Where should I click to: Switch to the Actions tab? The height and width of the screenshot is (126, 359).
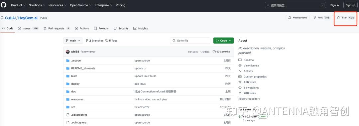tap(82, 28)
